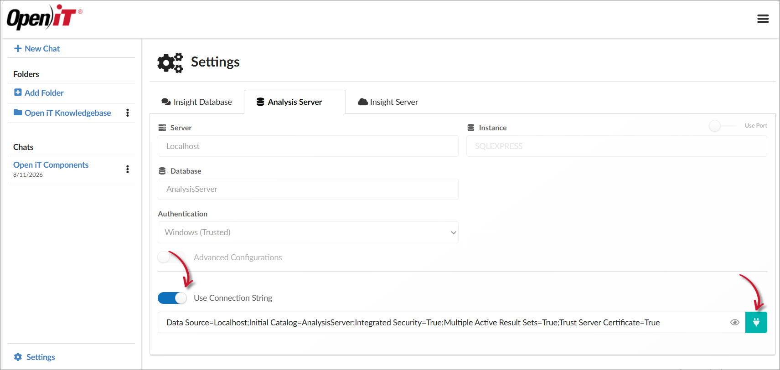The width and height of the screenshot is (780, 370).
Task: Click the Use Connection String label
Action: pos(233,298)
